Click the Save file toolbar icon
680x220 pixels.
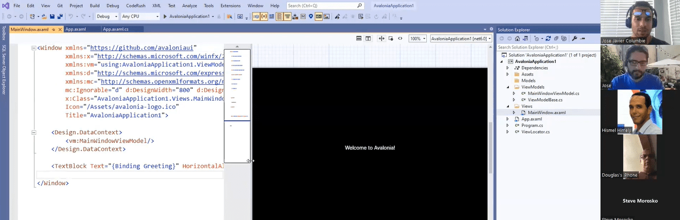click(52, 17)
